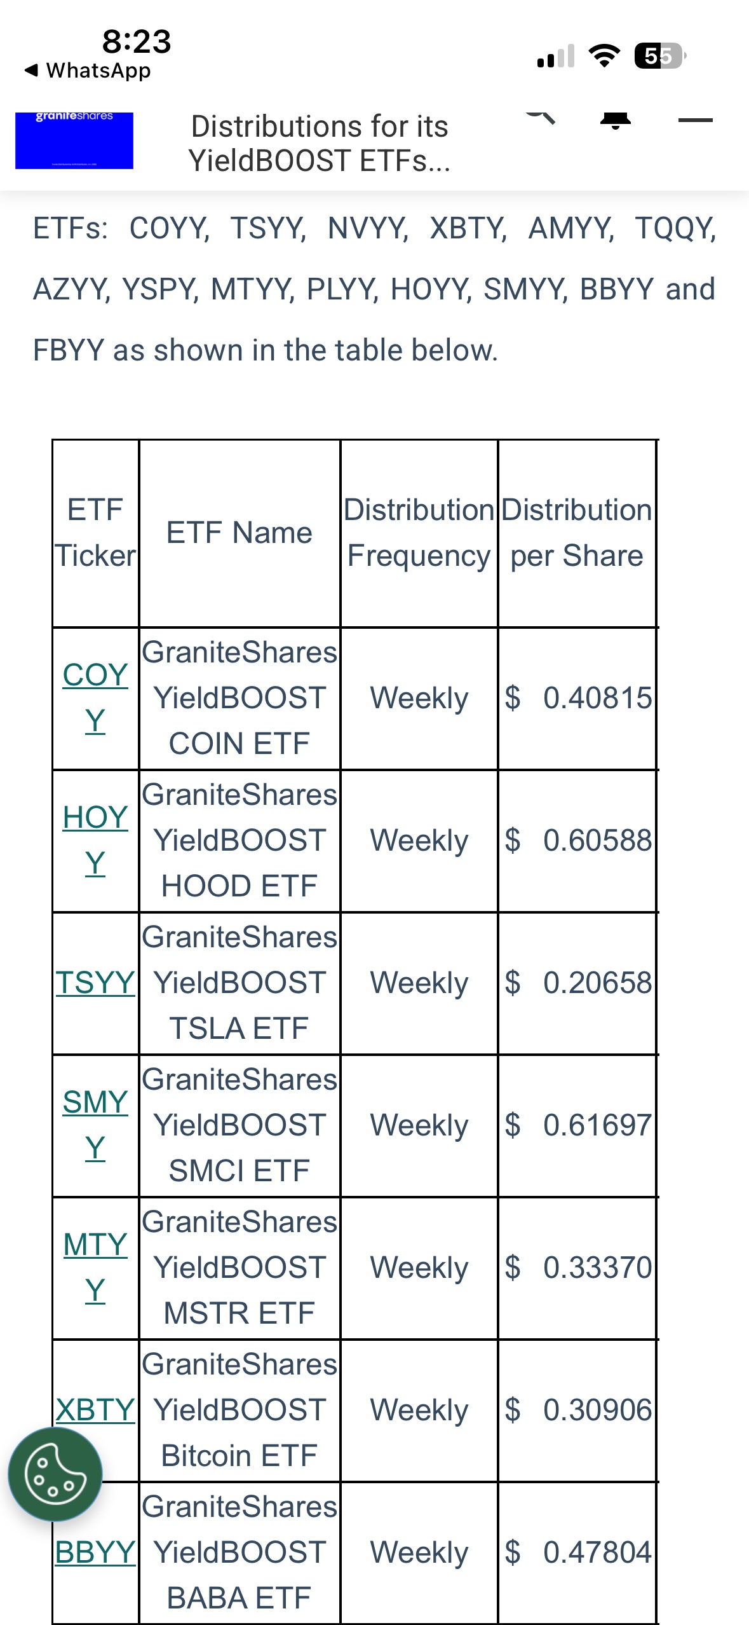The height and width of the screenshot is (1625, 749).
Task: Tap the battery indicator in status bar
Action: (659, 56)
